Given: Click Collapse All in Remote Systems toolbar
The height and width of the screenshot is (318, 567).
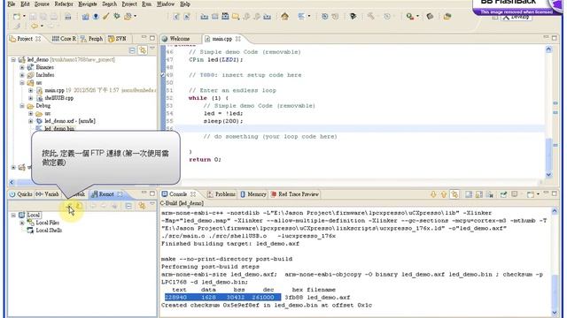Looking at the screenshot, I should 128,206.
